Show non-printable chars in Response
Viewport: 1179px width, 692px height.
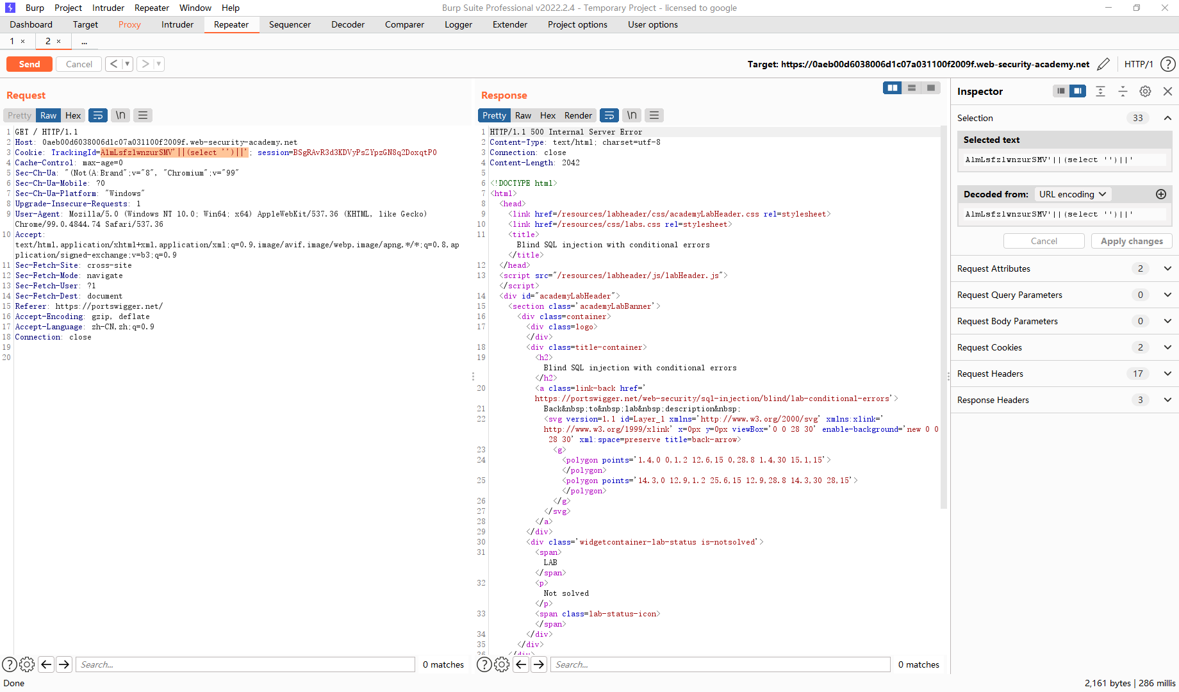(632, 115)
